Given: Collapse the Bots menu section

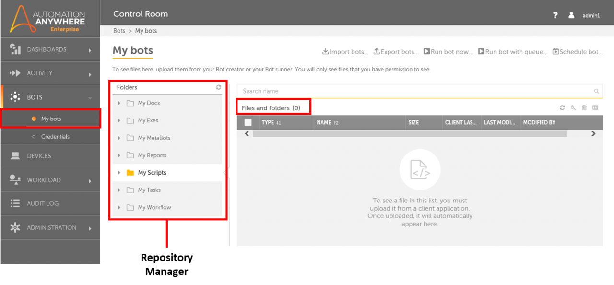Looking at the screenshot, I should point(50,97).
